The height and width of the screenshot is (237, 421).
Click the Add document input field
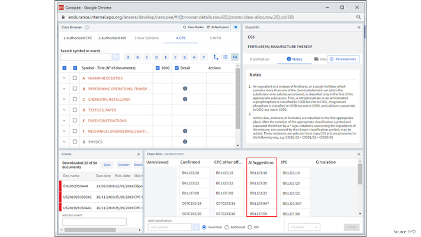tap(94, 222)
